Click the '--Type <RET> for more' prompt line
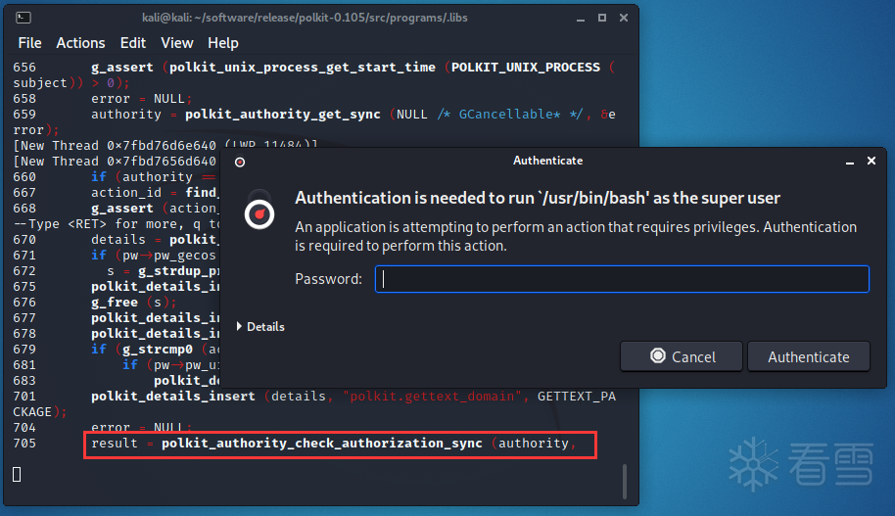The height and width of the screenshot is (516, 895). 116,224
